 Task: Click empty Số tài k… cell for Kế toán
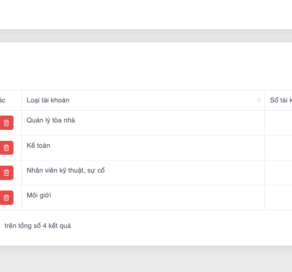point(278,148)
